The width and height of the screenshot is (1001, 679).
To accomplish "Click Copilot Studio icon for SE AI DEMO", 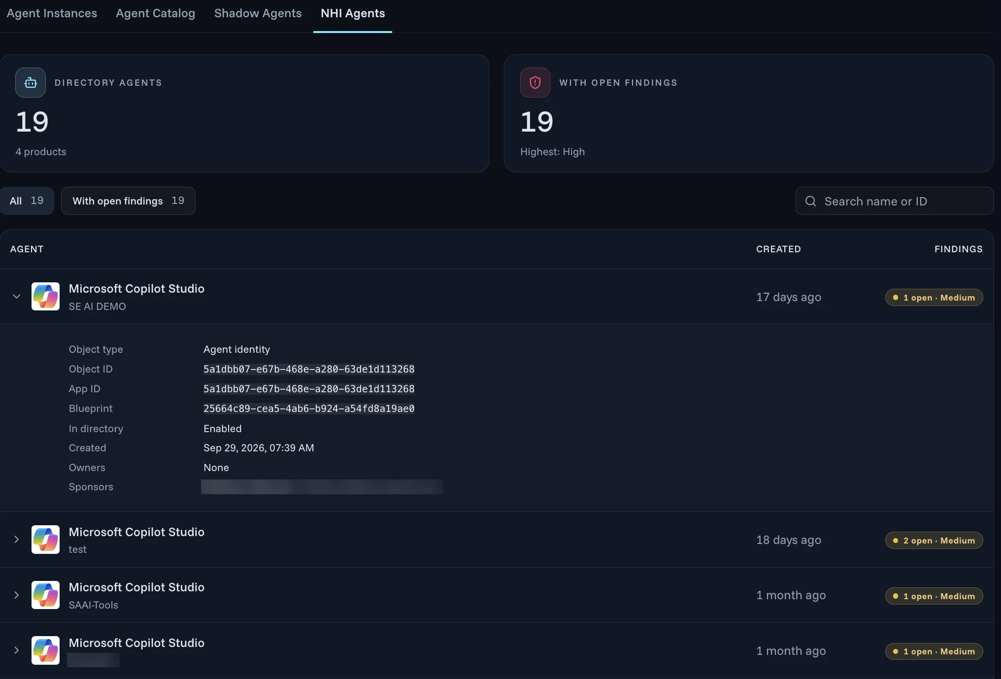I will click(x=45, y=297).
